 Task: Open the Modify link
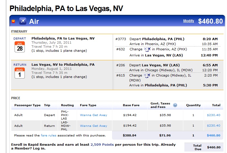point(188,21)
